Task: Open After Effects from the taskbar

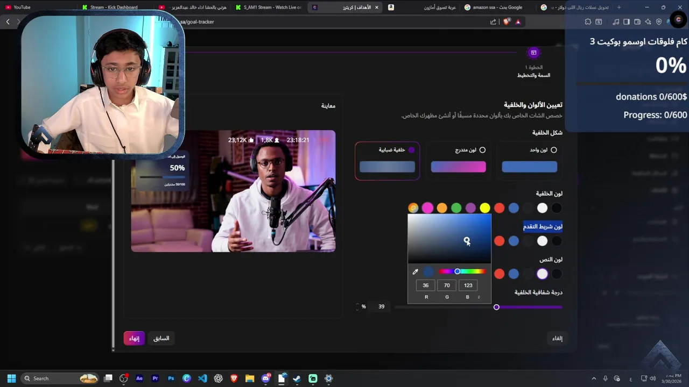Action: click(x=139, y=378)
